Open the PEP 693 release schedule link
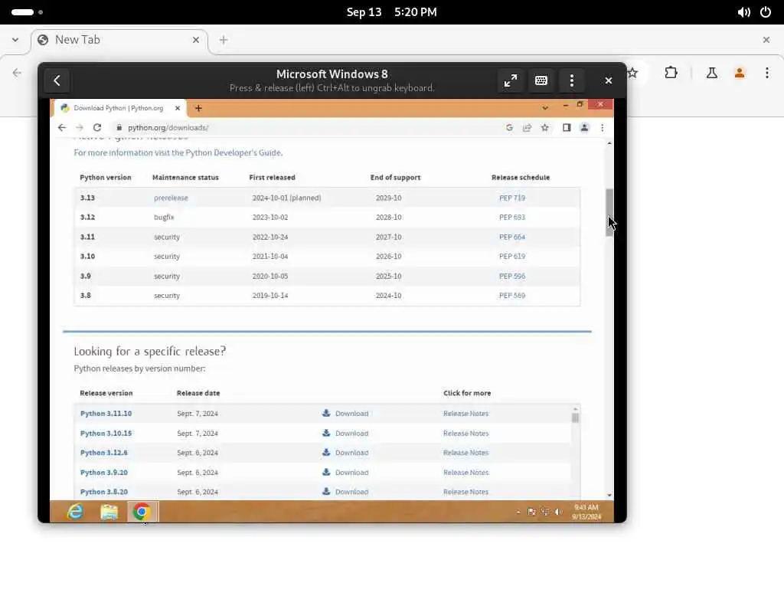This screenshot has width=784, height=596. [512, 218]
